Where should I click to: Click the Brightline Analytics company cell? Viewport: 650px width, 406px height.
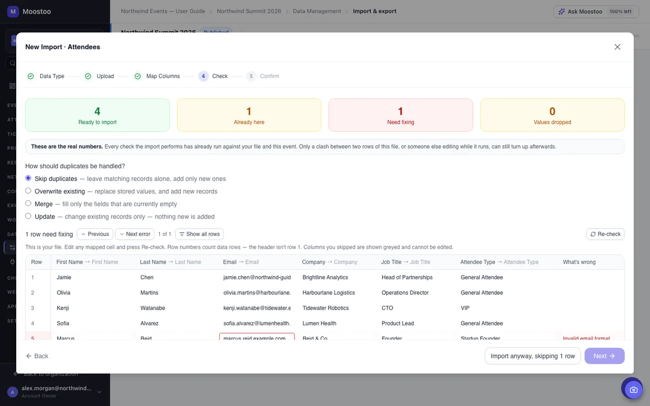pyautogui.click(x=336, y=278)
